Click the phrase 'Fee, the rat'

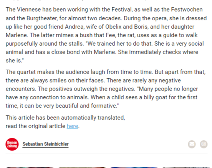[x=120, y=35]
